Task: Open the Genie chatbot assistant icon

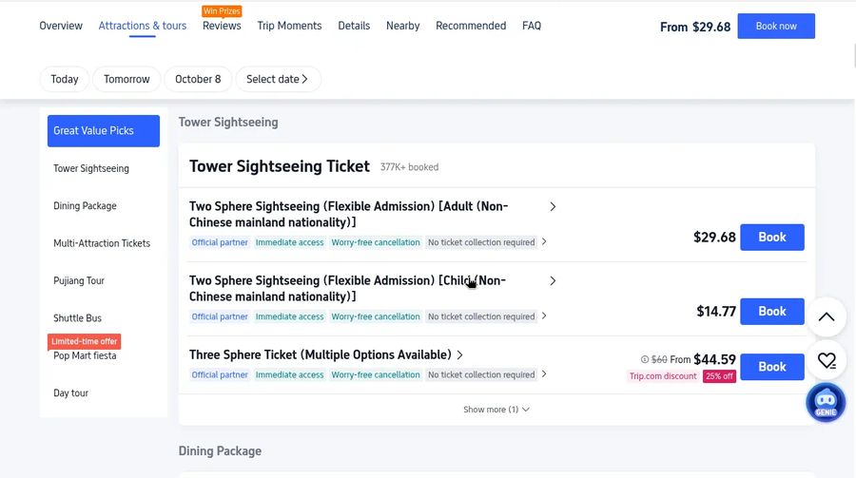Action: pyautogui.click(x=826, y=403)
